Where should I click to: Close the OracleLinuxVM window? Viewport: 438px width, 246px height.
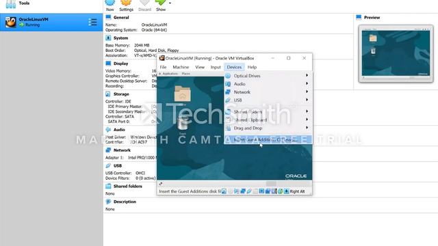304,58
